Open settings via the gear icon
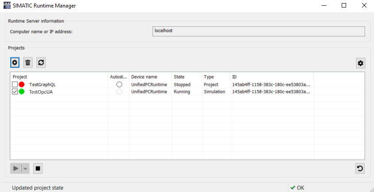The width and height of the screenshot is (374, 192). pos(360,63)
